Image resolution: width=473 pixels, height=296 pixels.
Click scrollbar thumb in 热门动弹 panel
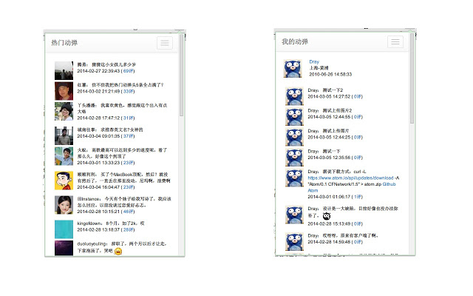(x=181, y=75)
